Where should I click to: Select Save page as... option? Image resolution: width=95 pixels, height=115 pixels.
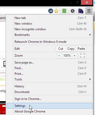(x=53, y=62)
